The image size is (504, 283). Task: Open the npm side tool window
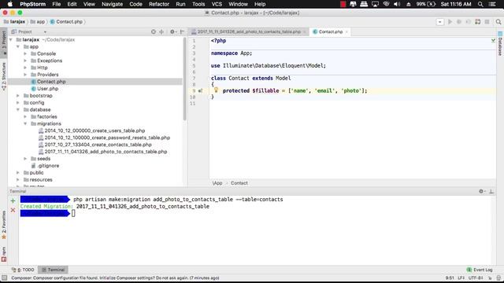coord(4,254)
